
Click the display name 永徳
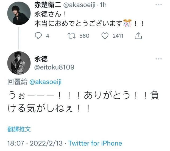pyautogui.click(x=41, y=59)
